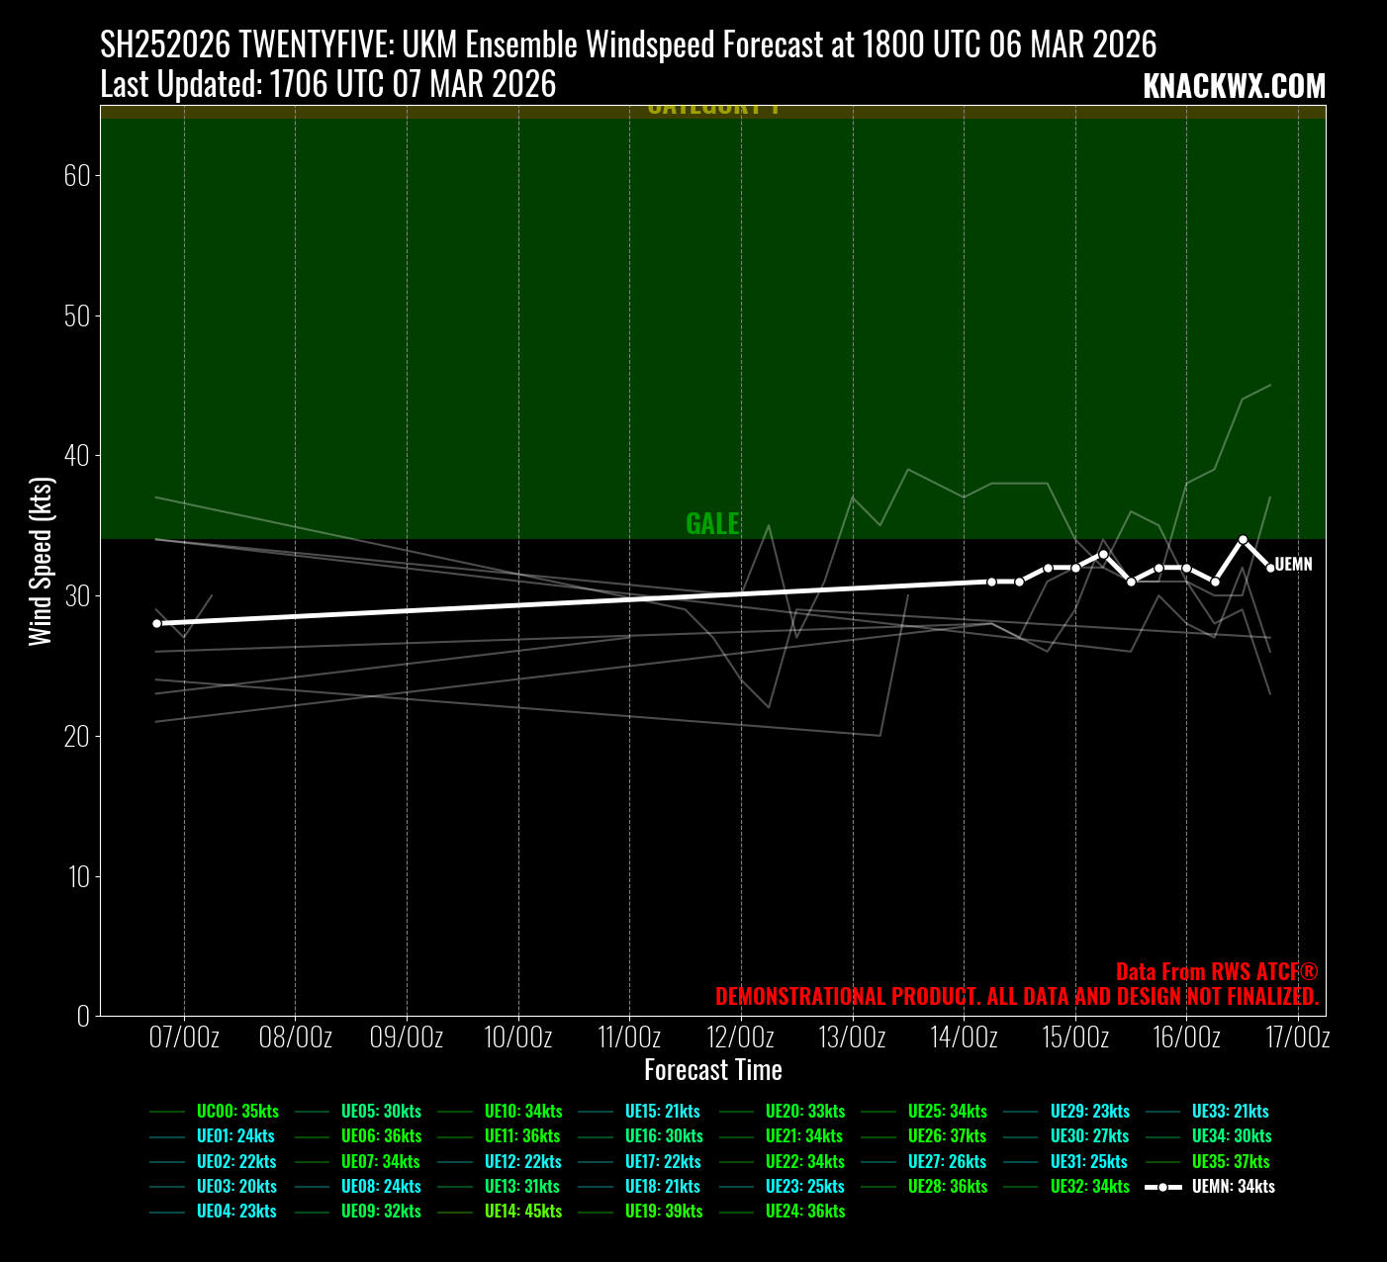Click the UE03: 20kts legend entry
Viewport: 1387px width, 1262px height.
pos(236,1186)
